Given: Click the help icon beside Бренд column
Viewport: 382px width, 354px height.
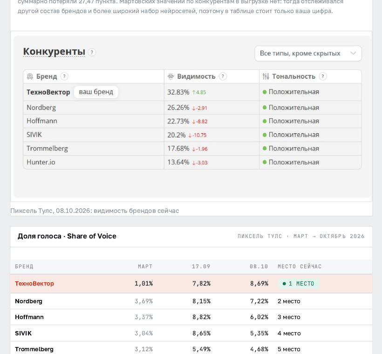Looking at the screenshot, I should (64, 76).
